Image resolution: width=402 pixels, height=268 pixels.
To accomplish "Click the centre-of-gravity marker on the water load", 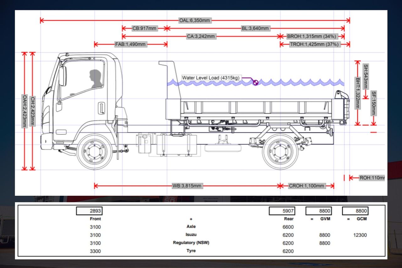I will (256, 83).
